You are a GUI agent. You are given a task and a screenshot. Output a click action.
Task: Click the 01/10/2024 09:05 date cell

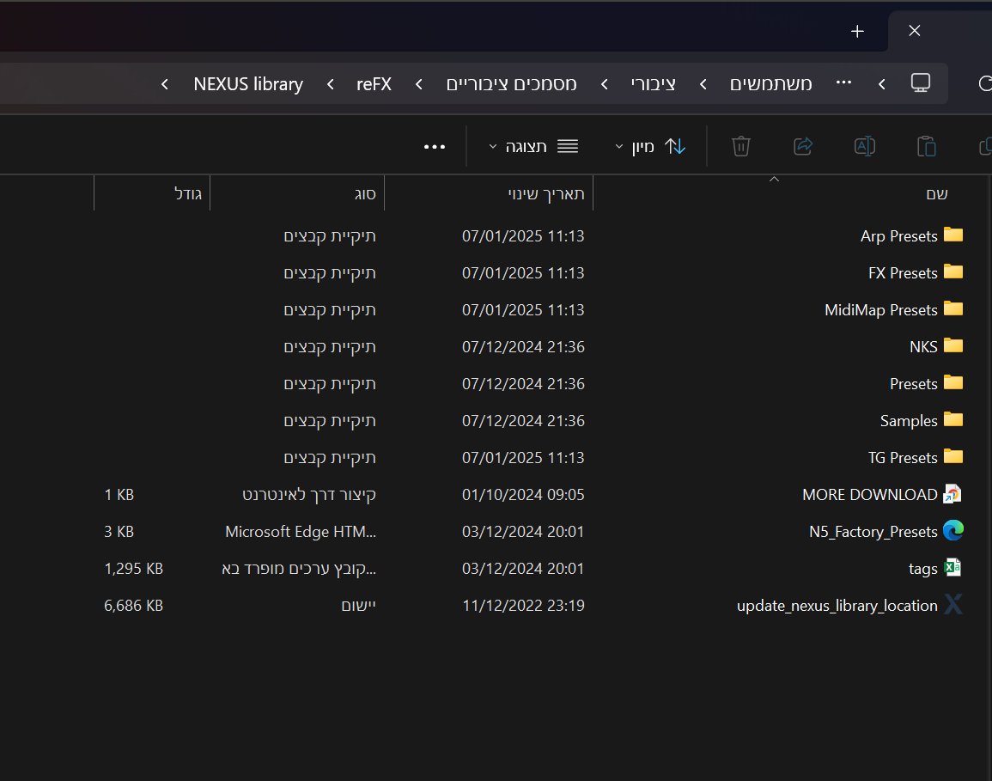pos(523,495)
